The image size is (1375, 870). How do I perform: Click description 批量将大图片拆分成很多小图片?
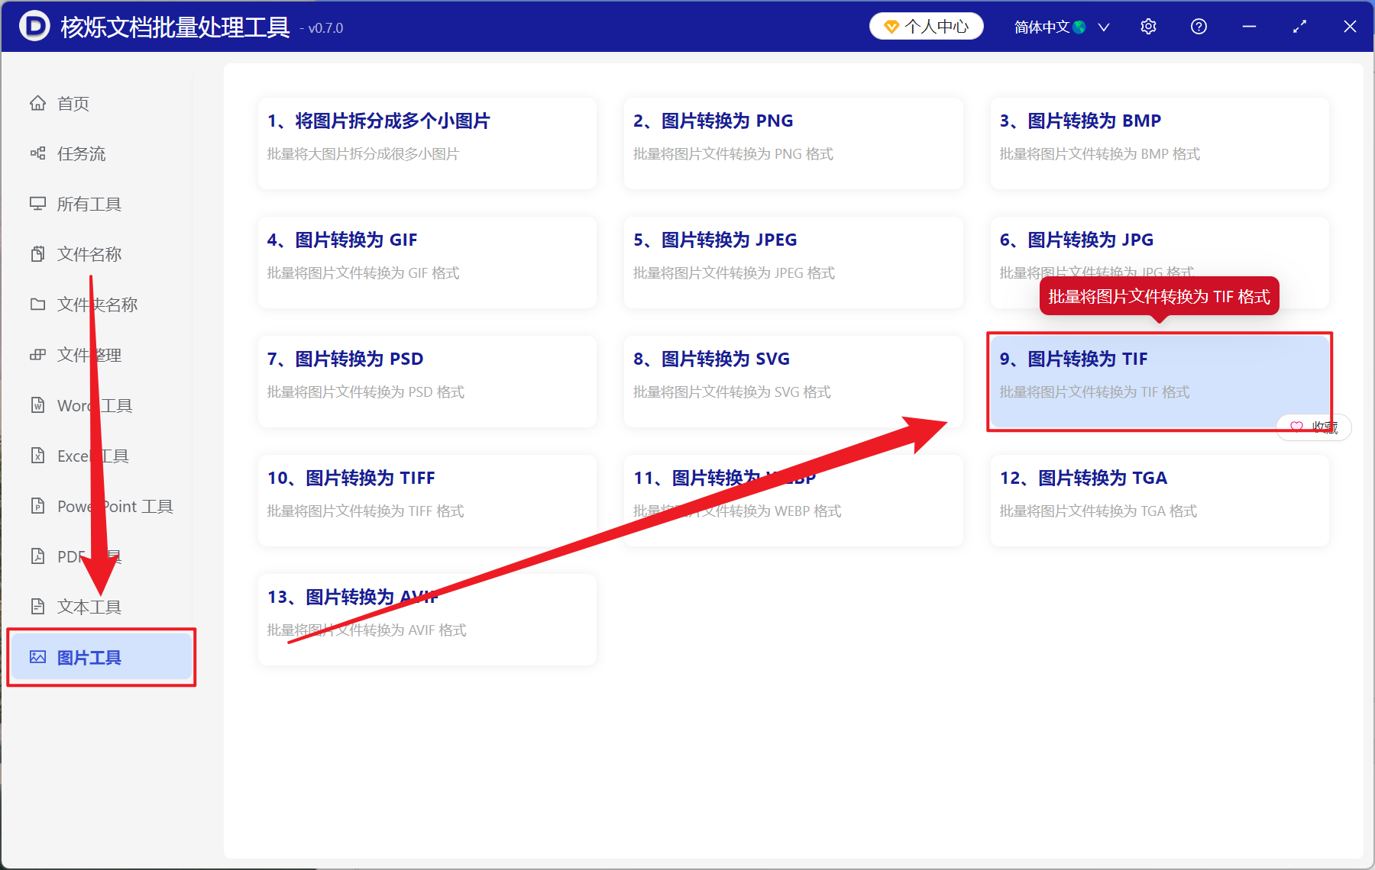pos(363,153)
